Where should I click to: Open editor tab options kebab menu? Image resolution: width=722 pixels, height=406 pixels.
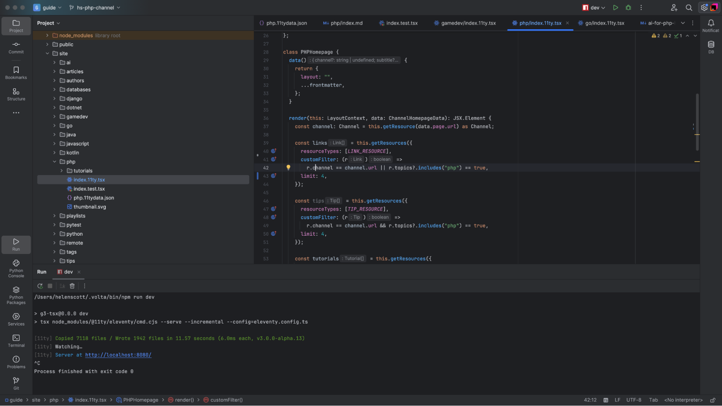click(692, 23)
